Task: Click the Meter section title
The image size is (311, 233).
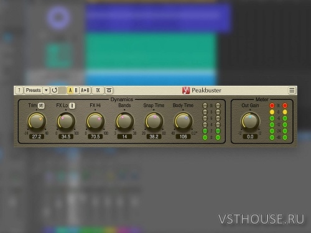Action: tap(262, 99)
